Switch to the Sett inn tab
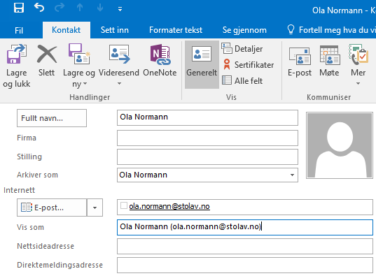 pos(115,30)
